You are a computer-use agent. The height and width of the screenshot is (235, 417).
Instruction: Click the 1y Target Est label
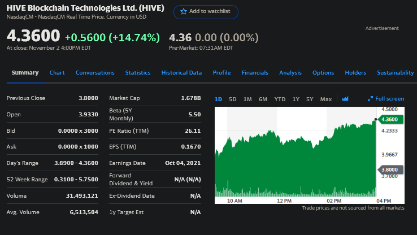pyautogui.click(x=127, y=212)
